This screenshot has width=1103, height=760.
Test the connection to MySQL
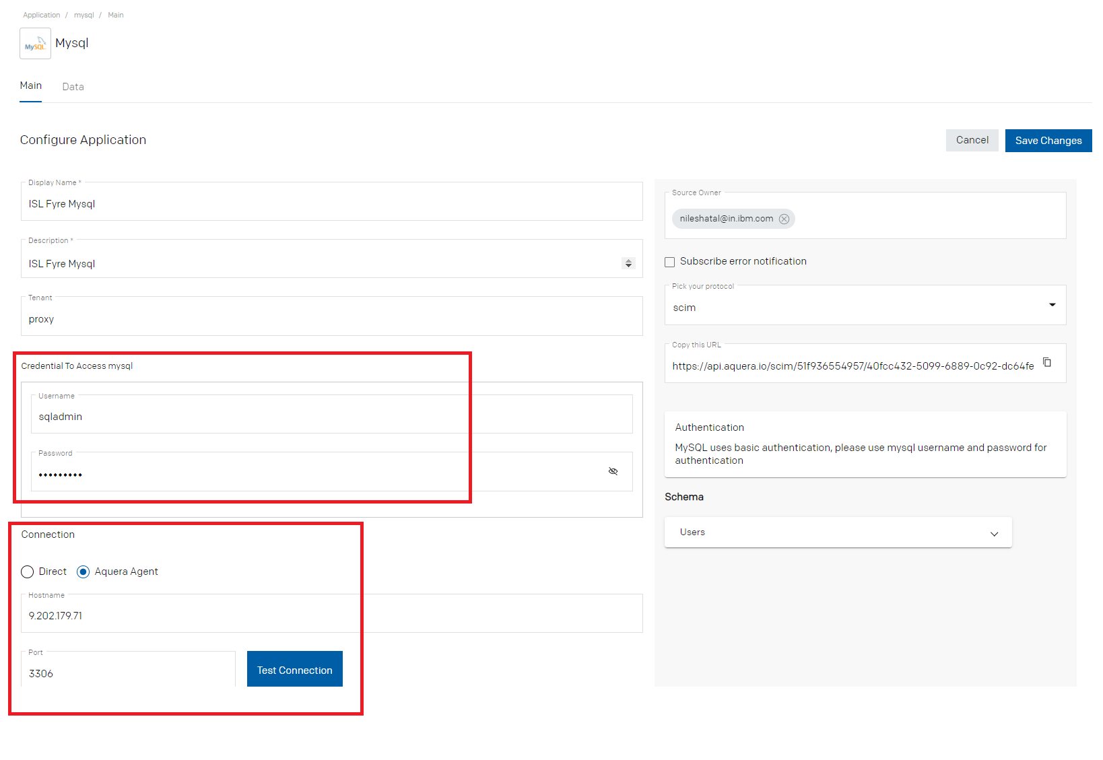pos(295,669)
